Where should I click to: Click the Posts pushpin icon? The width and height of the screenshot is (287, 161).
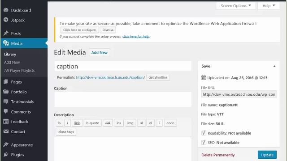coord(6,33)
